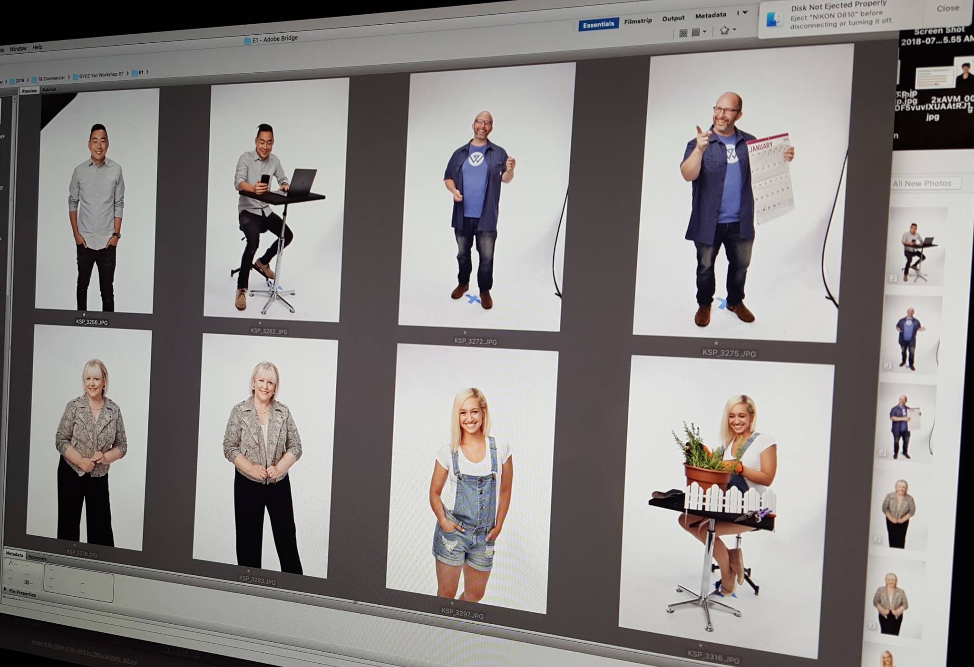The width and height of the screenshot is (974, 667).
Task: Click the E1 folder breadcrumb
Action: 138,73
